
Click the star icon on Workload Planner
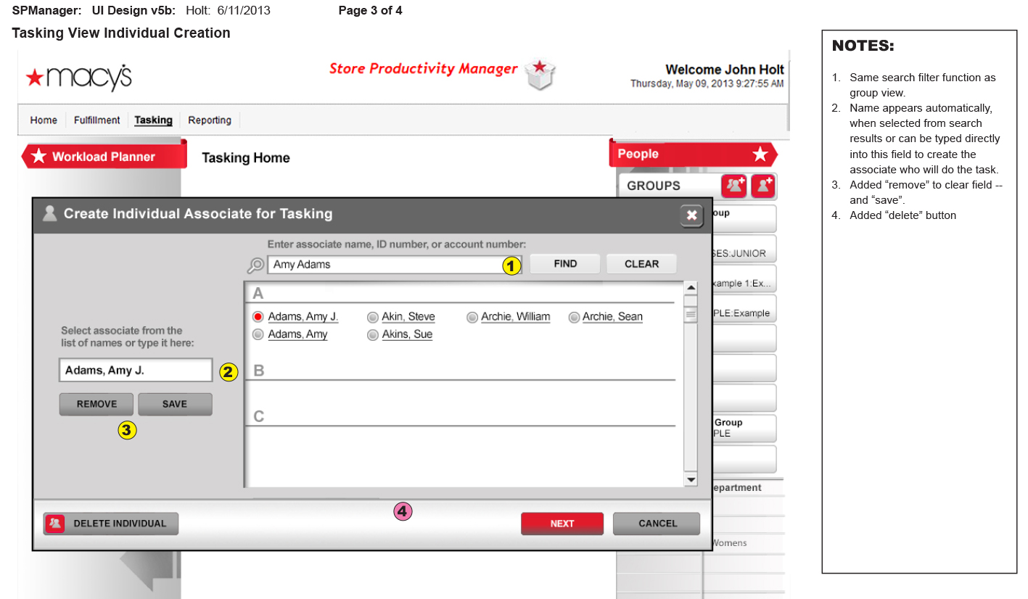coord(38,157)
